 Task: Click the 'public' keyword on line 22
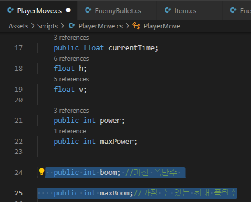coord(66,142)
